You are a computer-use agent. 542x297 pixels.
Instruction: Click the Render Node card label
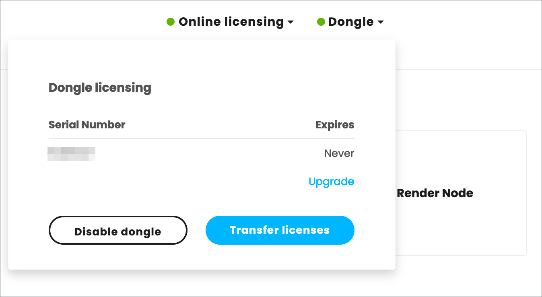point(435,193)
